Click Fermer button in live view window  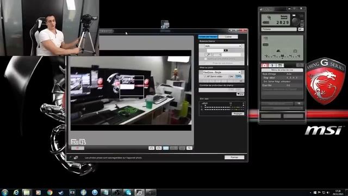point(234,157)
